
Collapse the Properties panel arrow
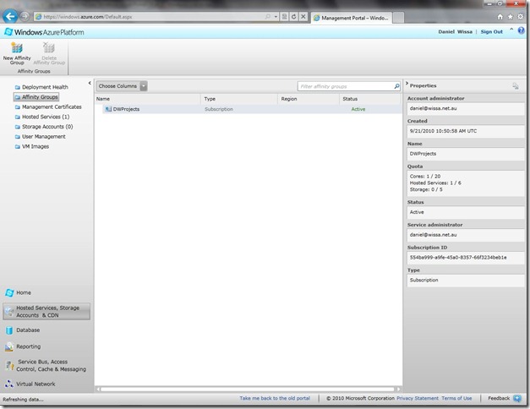click(407, 86)
